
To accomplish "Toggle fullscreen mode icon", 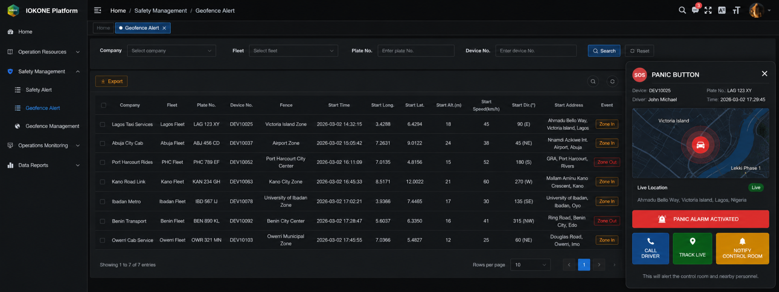I will pyautogui.click(x=708, y=11).
